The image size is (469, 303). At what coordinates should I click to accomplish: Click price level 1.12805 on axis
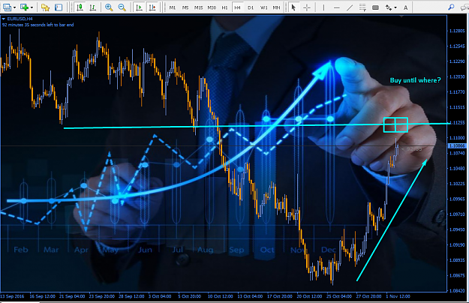[458, 31]
